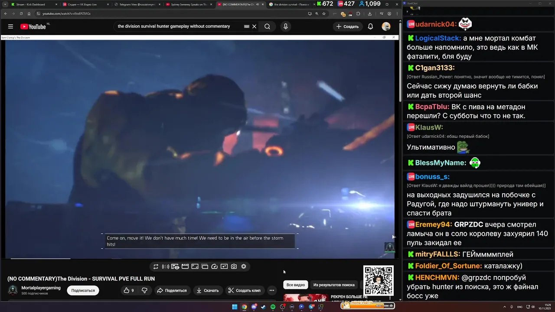The image size is (555, 312).
Task: Click the Создать create button
Action: (x=348, y=26)
